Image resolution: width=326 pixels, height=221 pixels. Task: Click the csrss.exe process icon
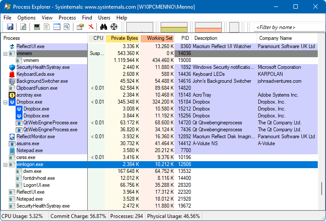pos(12,157)
